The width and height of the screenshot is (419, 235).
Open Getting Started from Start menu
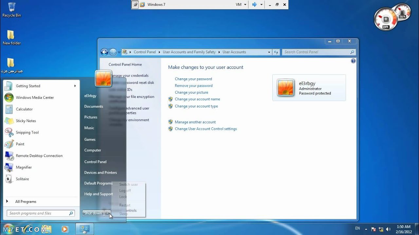[41, 86]
